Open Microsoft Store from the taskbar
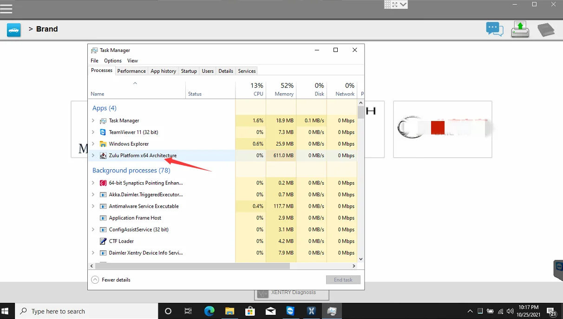 tap(250, 311)
